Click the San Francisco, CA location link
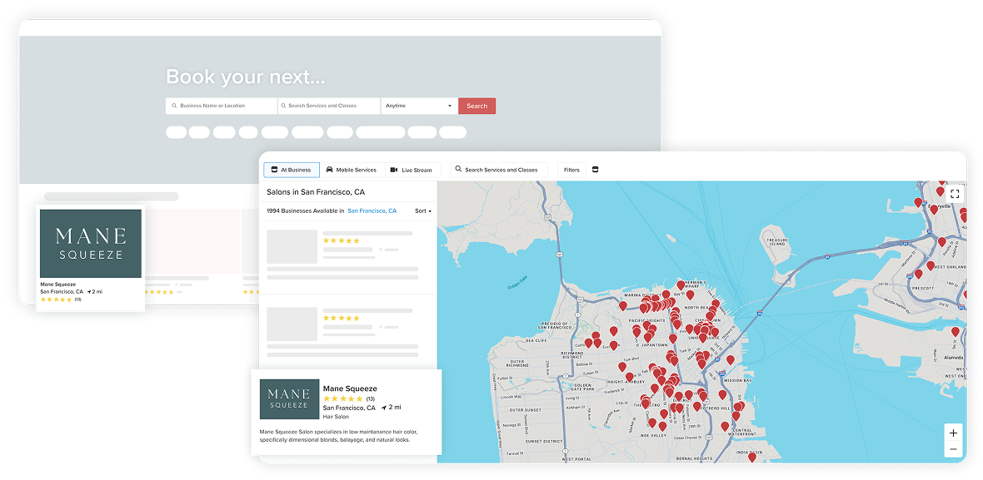 [372, 211]
